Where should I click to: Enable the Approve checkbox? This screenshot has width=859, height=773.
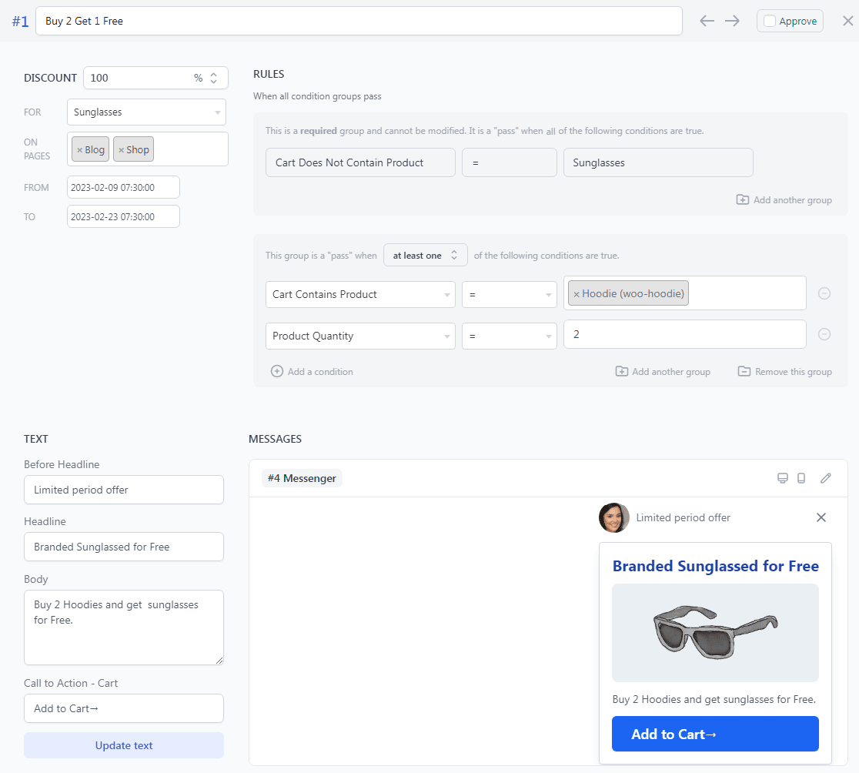(x=770, y=21)
